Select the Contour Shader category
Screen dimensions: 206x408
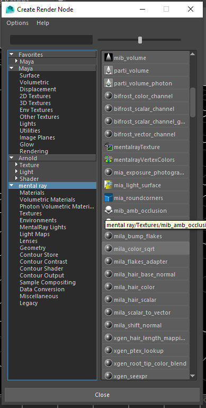[x=41, y=268]
